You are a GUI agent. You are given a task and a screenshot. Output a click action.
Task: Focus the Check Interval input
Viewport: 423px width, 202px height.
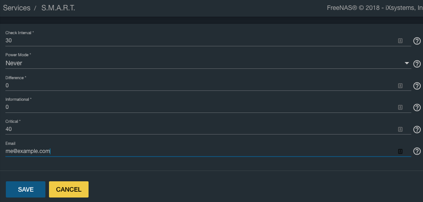pyautogui.click(x=198, y=40)
